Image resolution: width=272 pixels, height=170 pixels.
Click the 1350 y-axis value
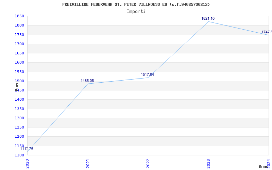[19, 109]
